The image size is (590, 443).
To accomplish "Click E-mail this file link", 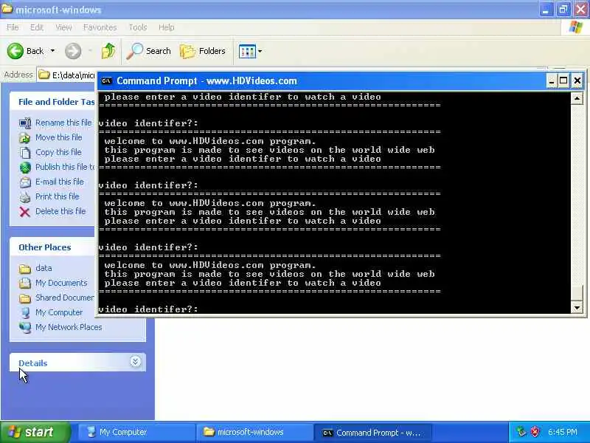I will 60,182.
